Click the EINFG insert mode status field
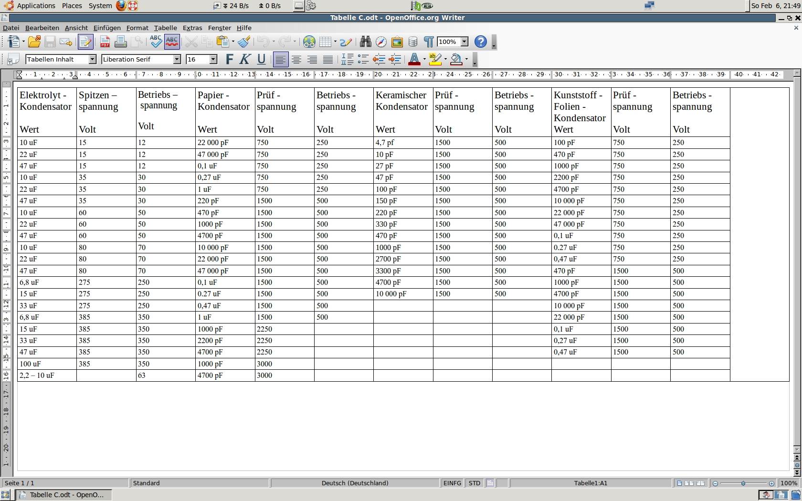This screenshot has width=802, height=501. [x=452, y=483]
